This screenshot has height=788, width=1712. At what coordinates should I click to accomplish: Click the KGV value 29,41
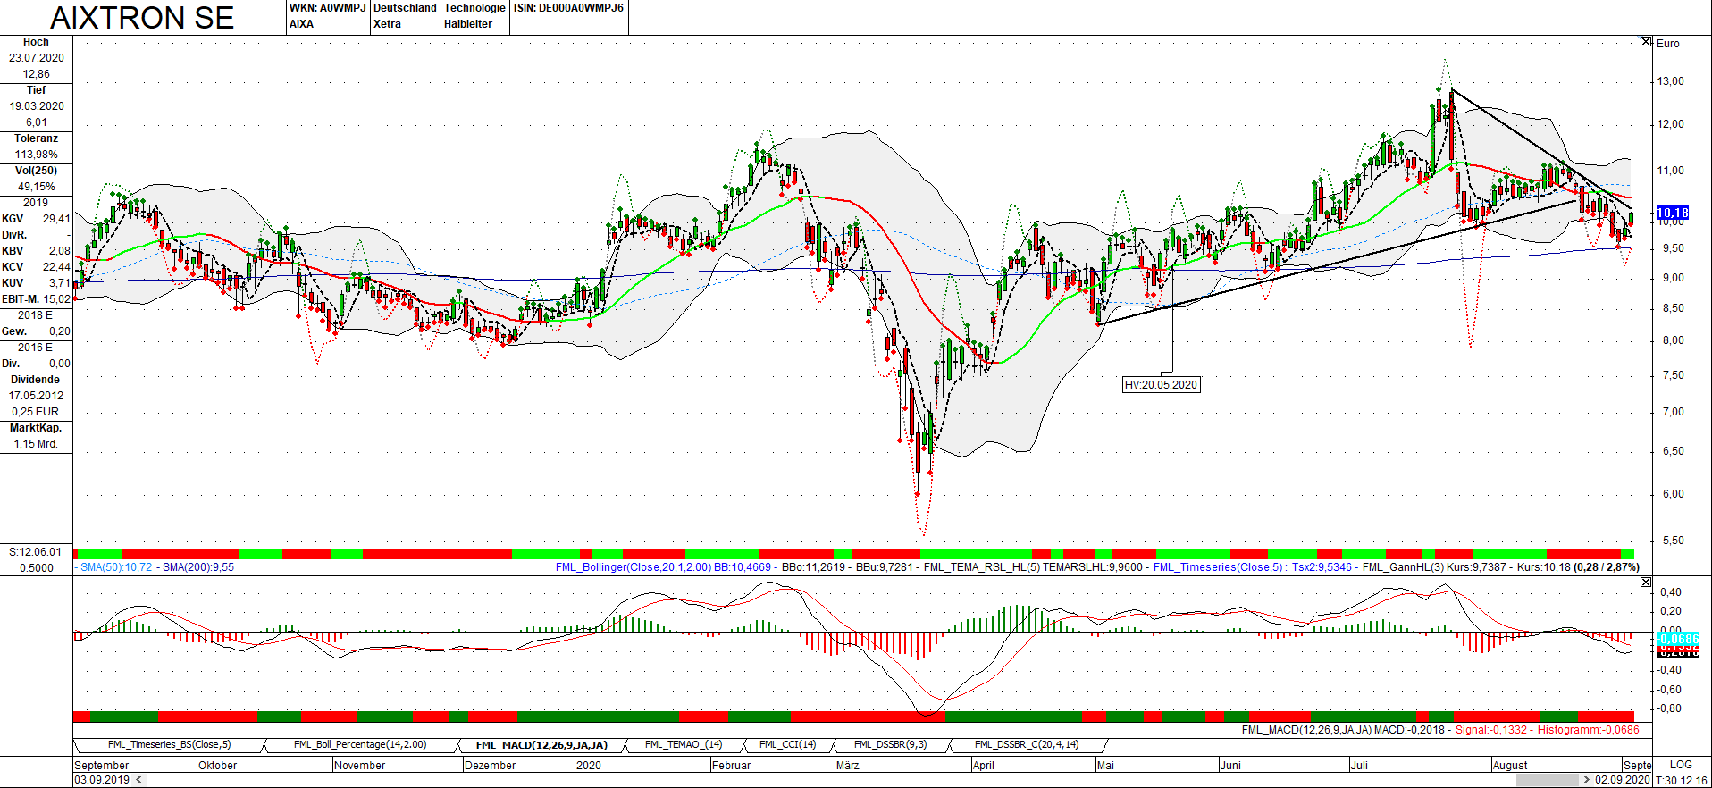click(x=56, y=219)
